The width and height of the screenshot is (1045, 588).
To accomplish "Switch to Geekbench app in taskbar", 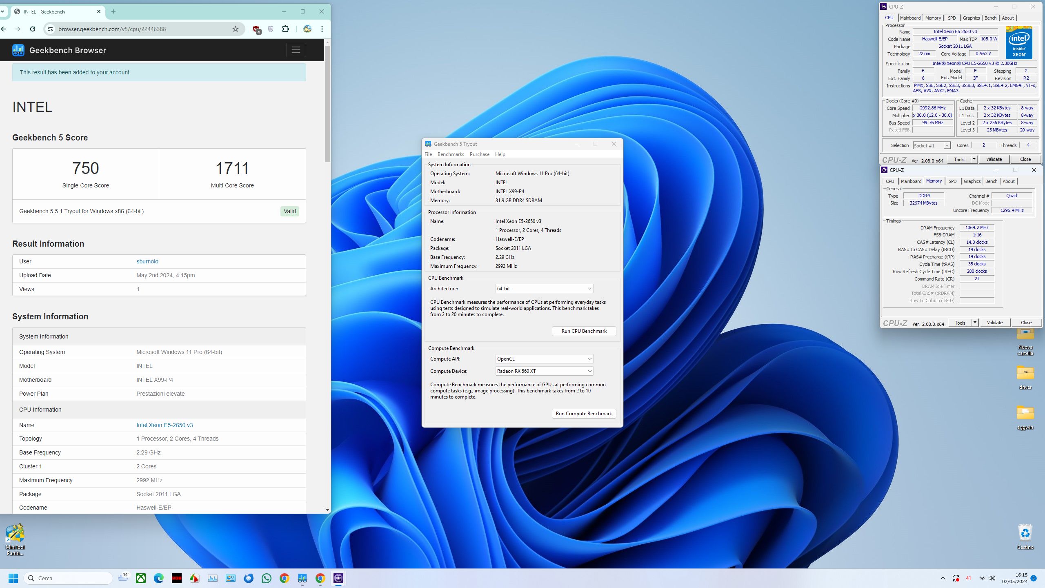I will click(302, 578).
